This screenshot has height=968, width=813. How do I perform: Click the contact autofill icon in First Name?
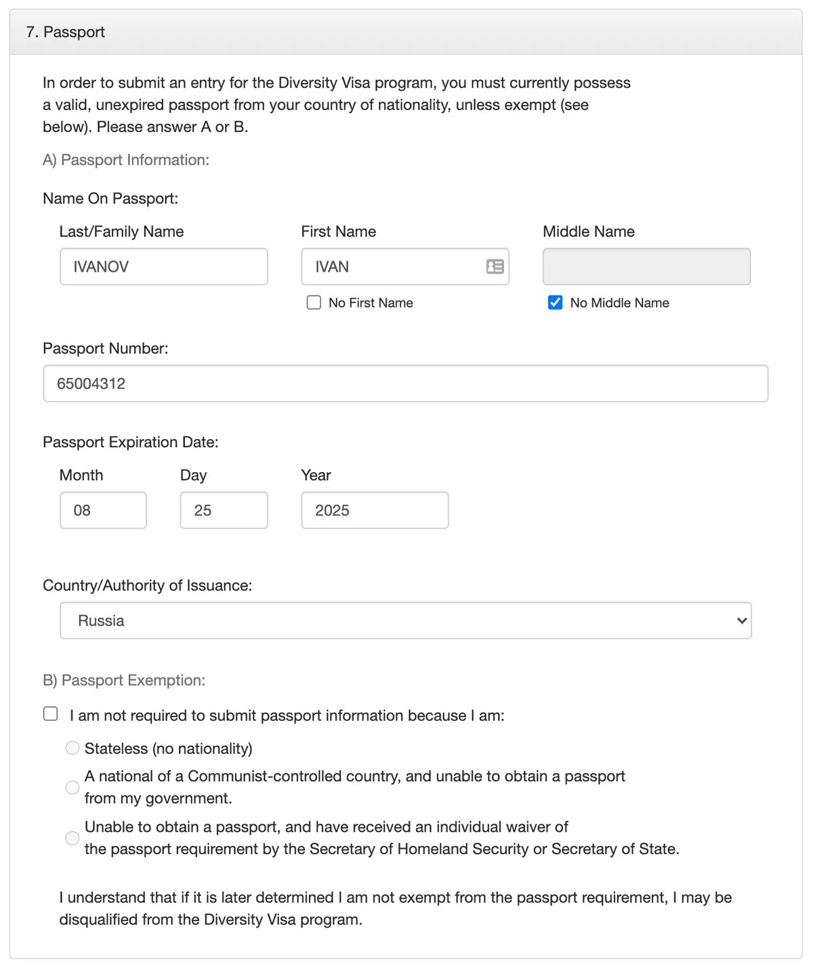click(495, 267)
